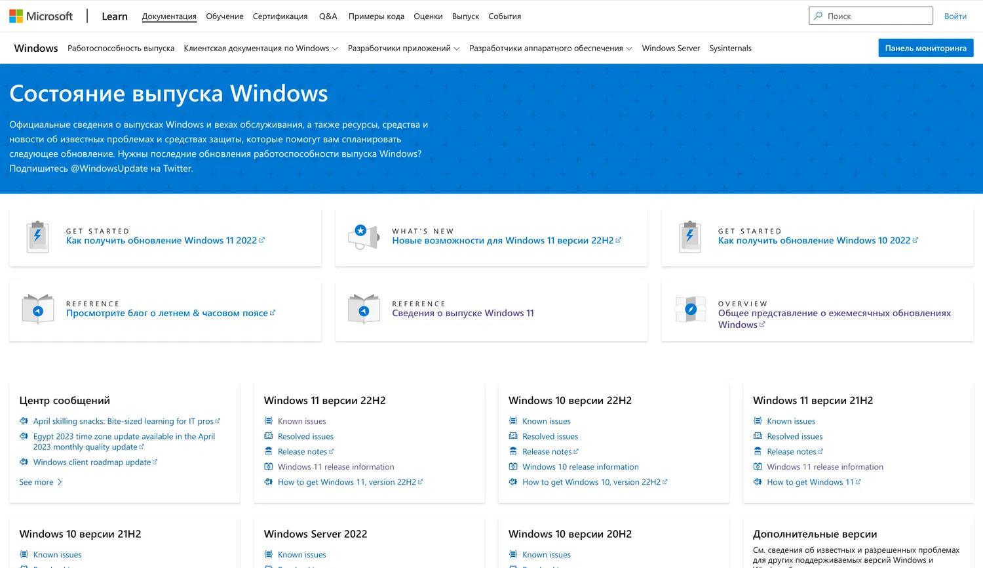Image resolution: width=983 pixels, height=568 pixels.
Task: Open How to get Windows 10, version 22H2
Action: pyautogui.click(x=594, y=482)
